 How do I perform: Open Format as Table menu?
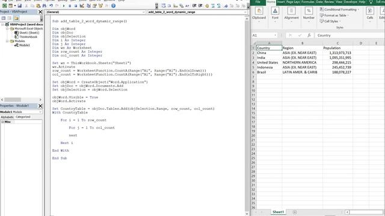point(334,16)
